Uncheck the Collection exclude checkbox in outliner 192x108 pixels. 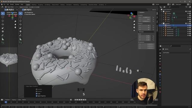pyautogui.click(x=186, y=11)
